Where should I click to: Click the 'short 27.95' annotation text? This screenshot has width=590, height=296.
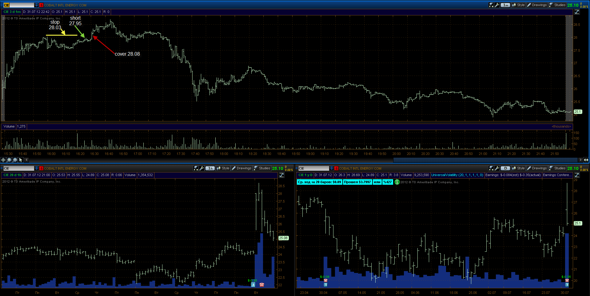tap(75, 21)
